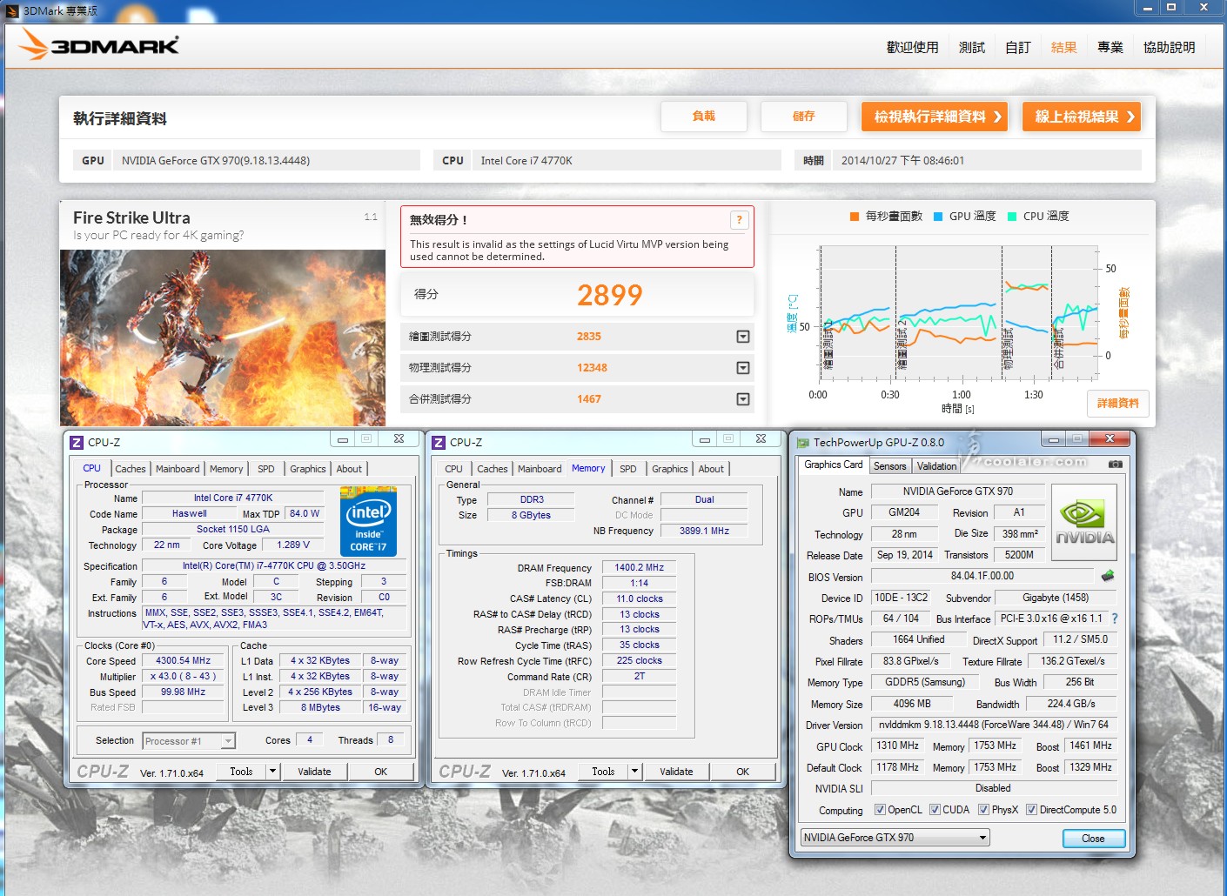1227x896 pixels.
Task: Click the GPU-Z camera screenshot icon
Action: (x=1115, y=465)
